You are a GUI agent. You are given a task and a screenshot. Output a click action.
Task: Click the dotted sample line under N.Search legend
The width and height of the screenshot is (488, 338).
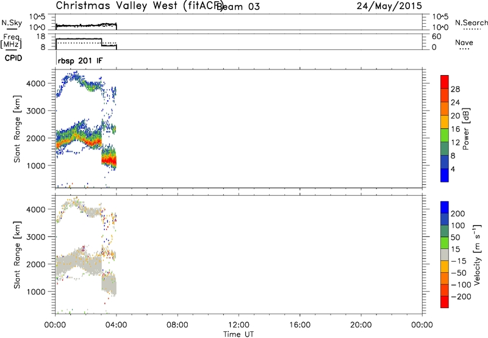pyautogui.click(x=472, y=29)
